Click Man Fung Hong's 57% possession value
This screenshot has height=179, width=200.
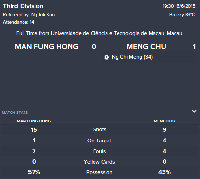[x=34, y=172]
